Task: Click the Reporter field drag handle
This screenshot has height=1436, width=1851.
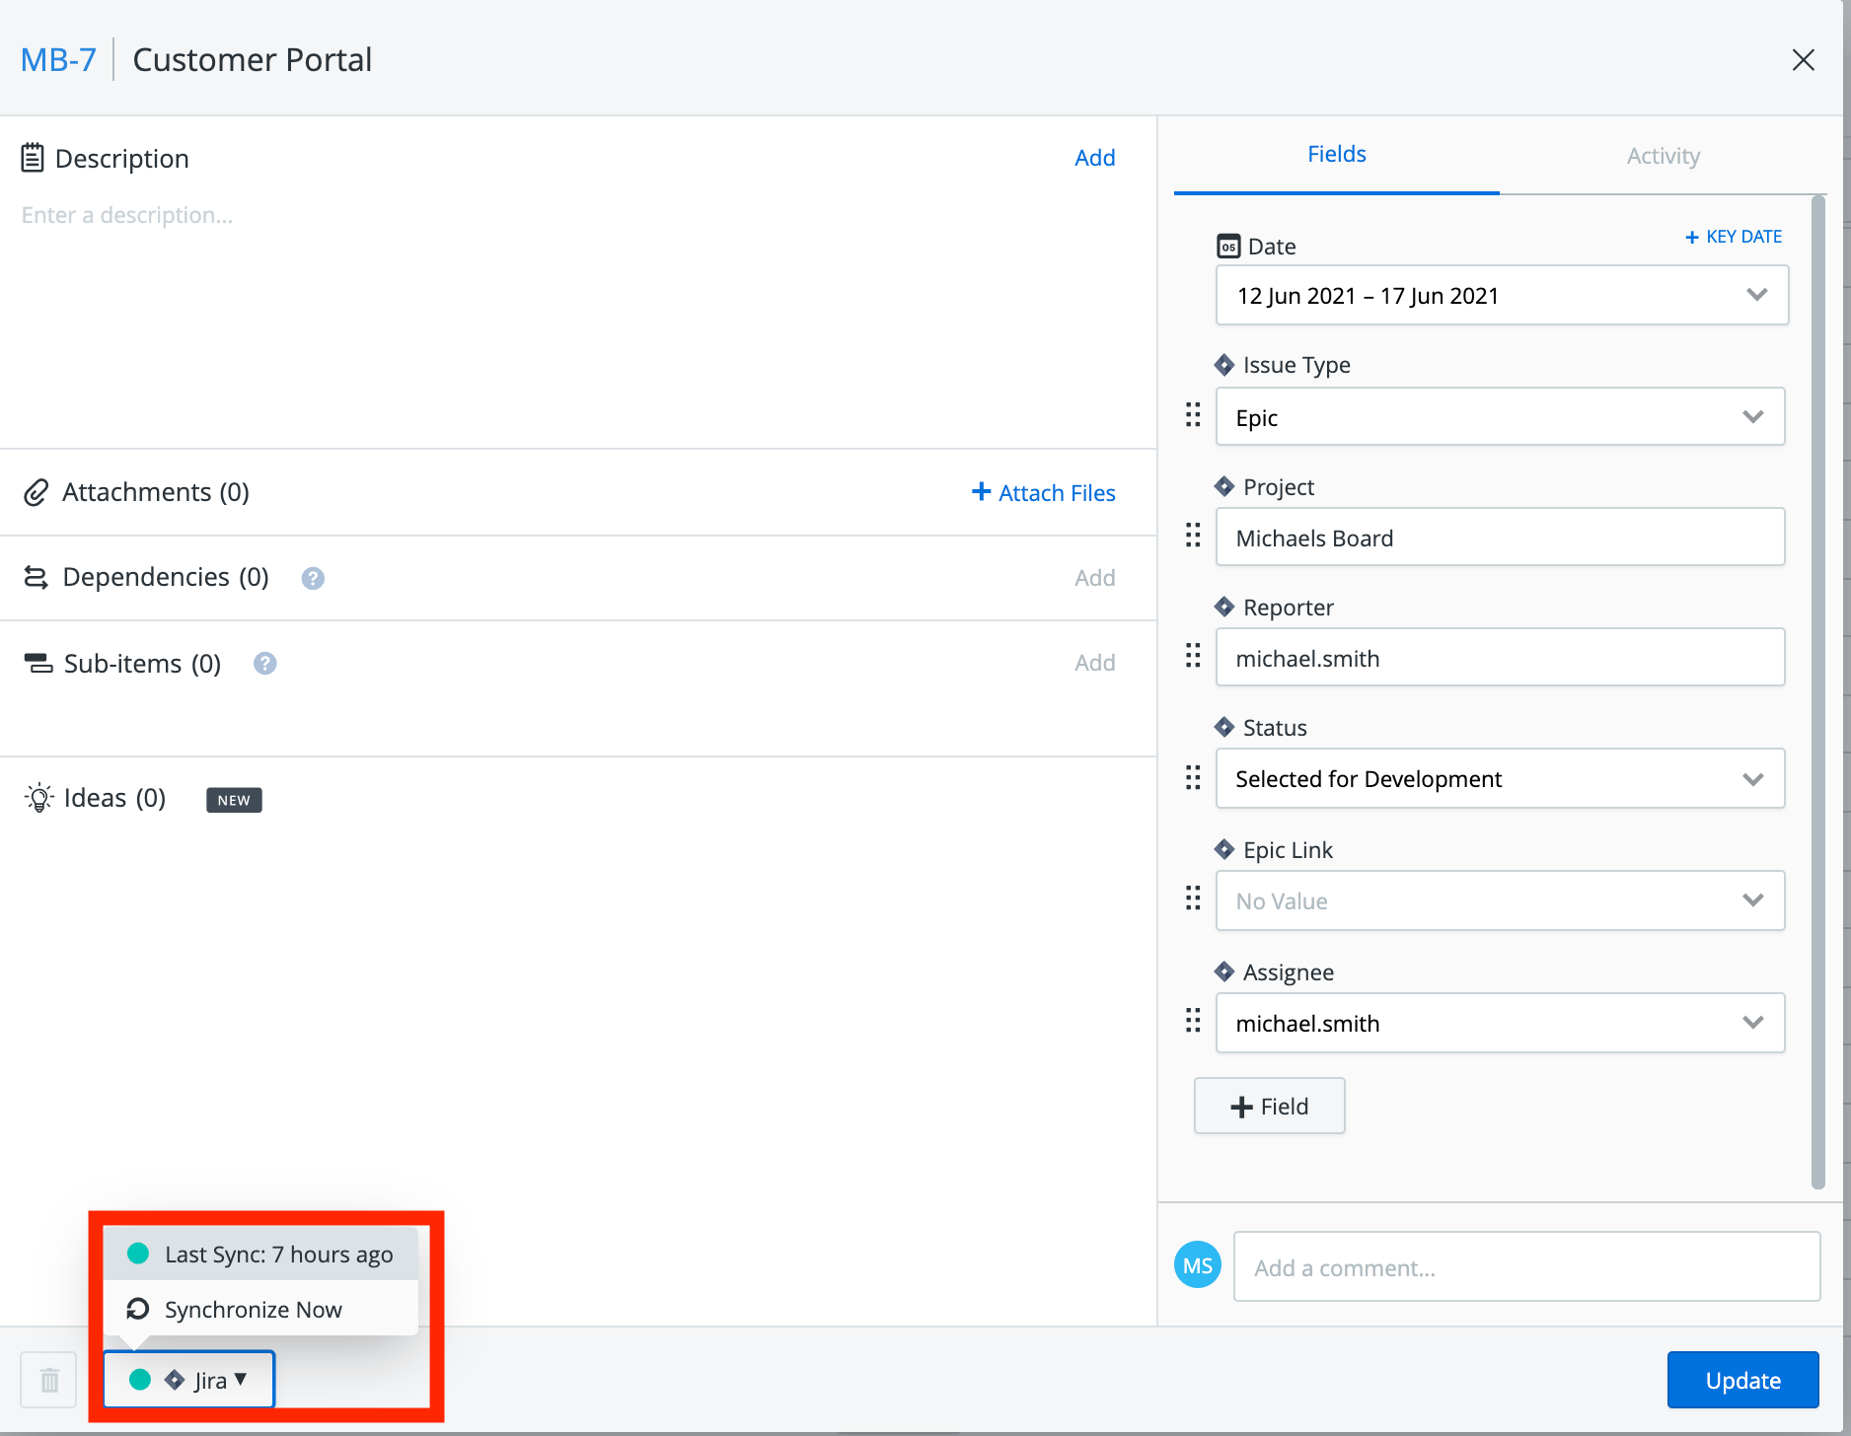Action: click(x=1193, y=656)
